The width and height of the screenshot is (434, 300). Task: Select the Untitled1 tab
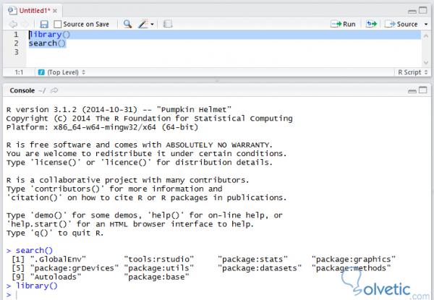click(x=35, y=11)
